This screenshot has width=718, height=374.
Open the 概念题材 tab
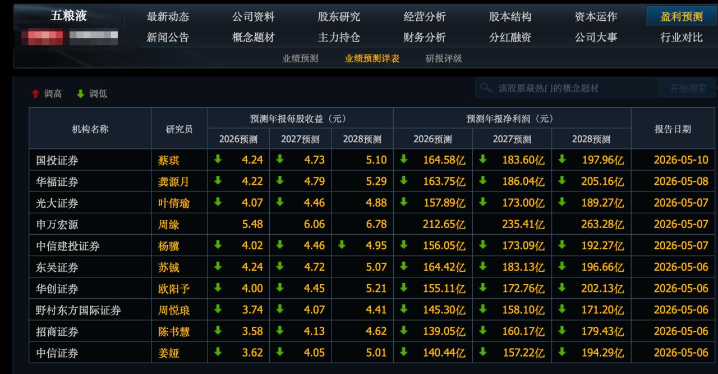254,38
